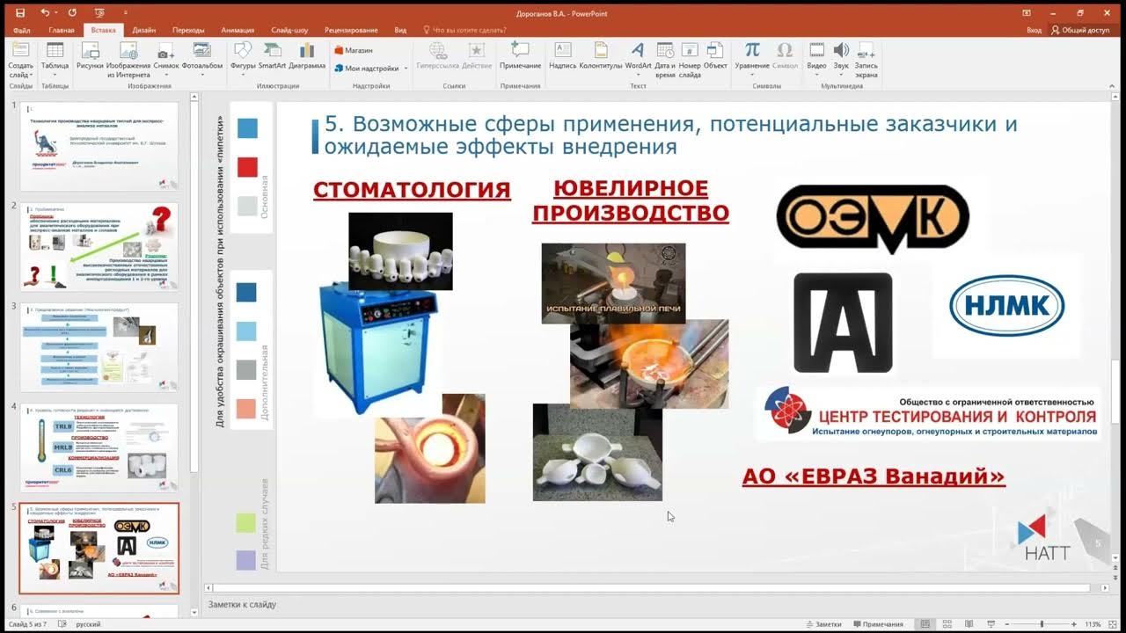This screenshot has width=1126, height=633.
Task: Switch to the Анимация tab
Action: pyautogui.click(x=238, y=30)
